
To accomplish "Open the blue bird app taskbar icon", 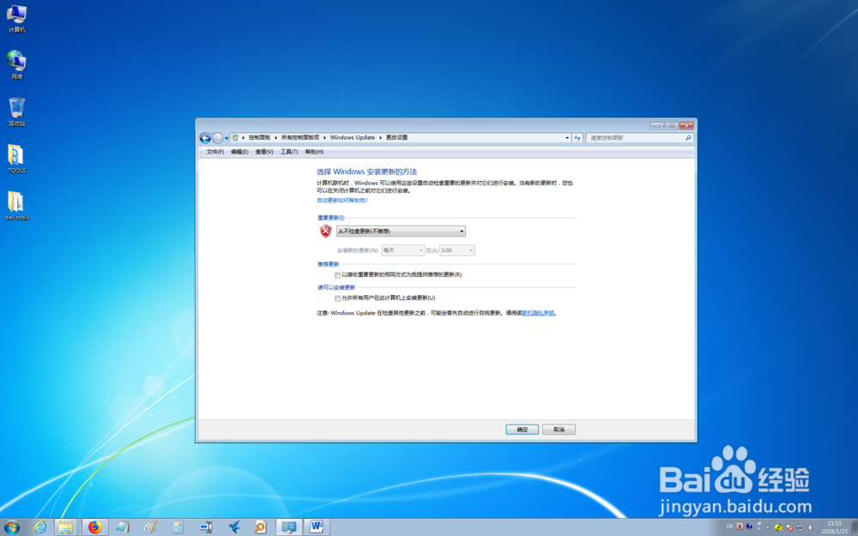I will click(233, 527).
